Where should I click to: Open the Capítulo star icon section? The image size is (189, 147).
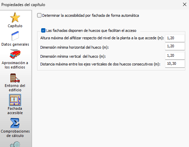[15, 17]
